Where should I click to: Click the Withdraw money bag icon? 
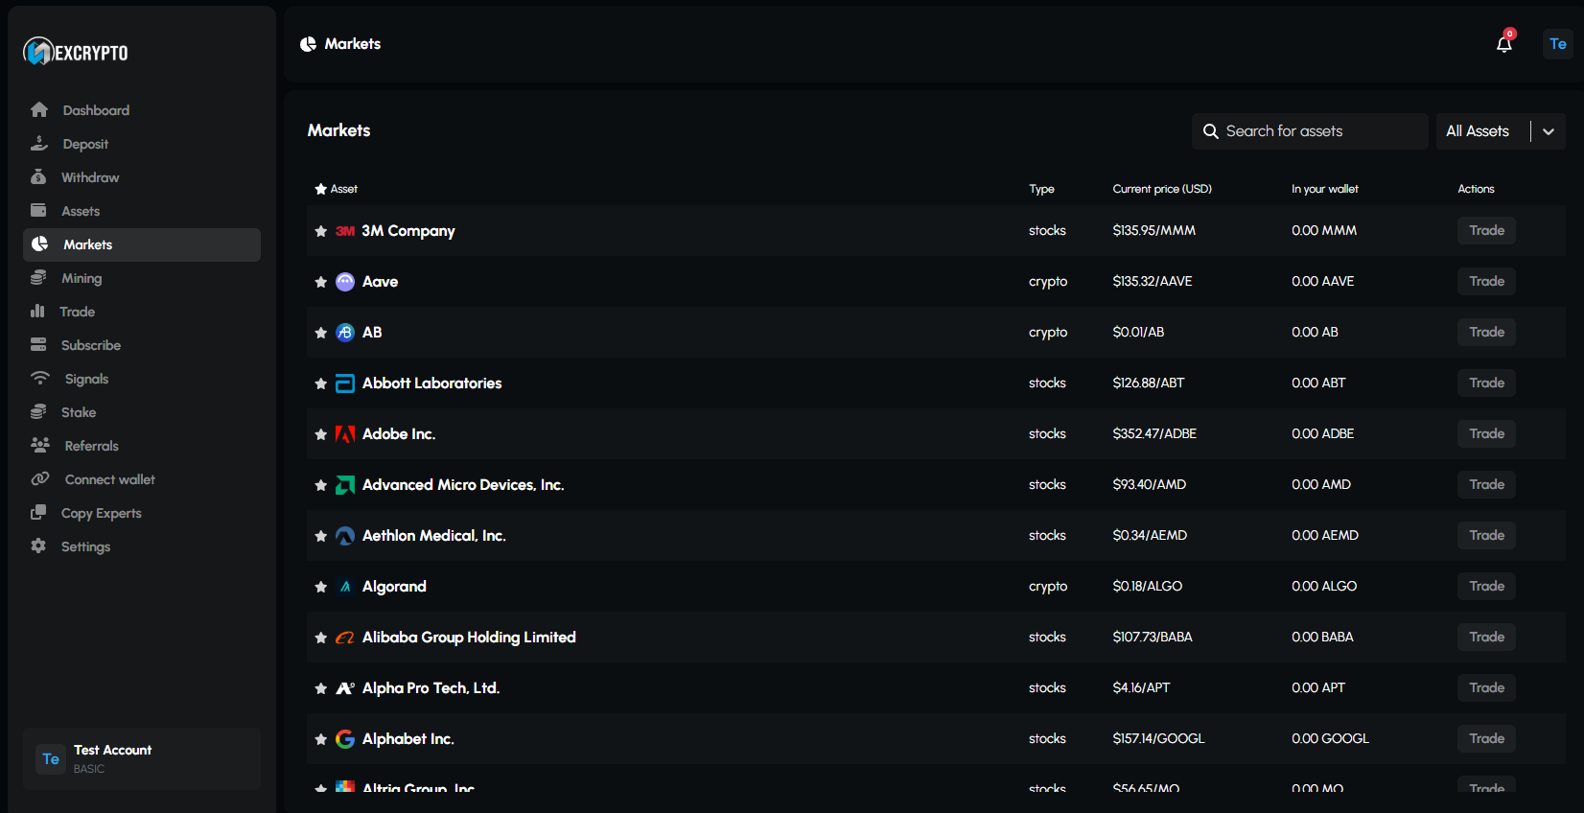coord(38,176)
